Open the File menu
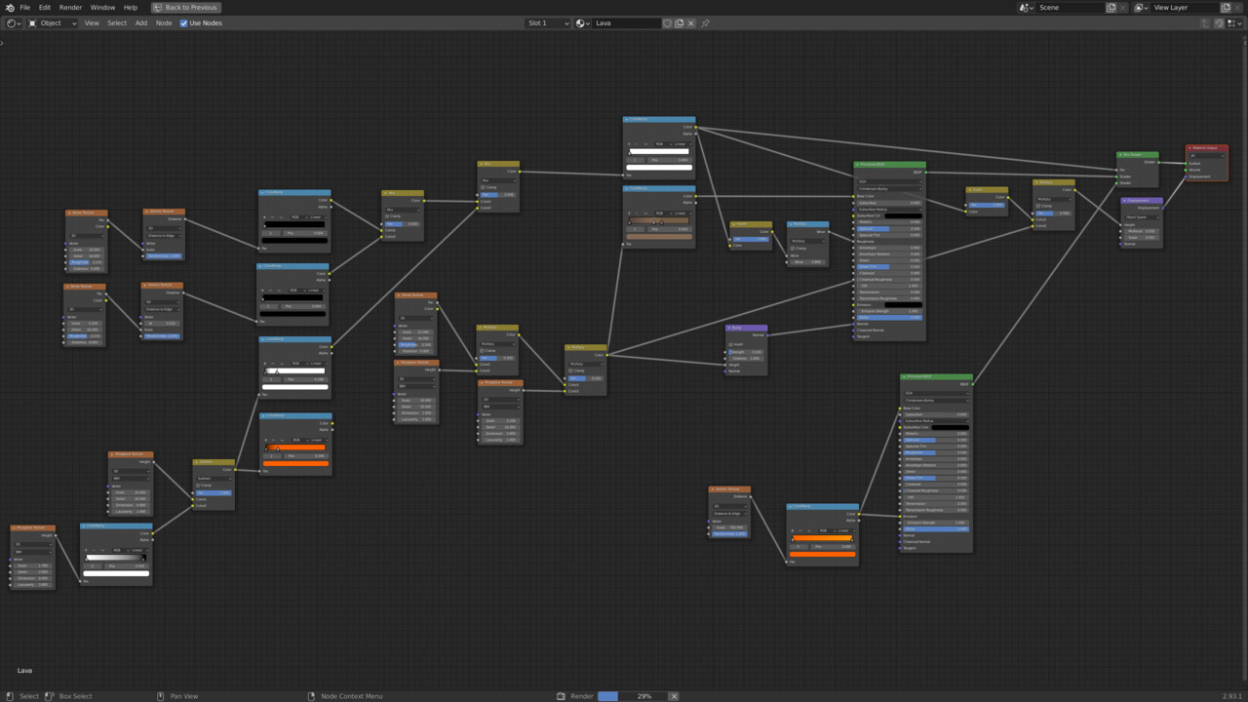The height and width of the screenshot is (702, 1248). [x=25, y=7]
